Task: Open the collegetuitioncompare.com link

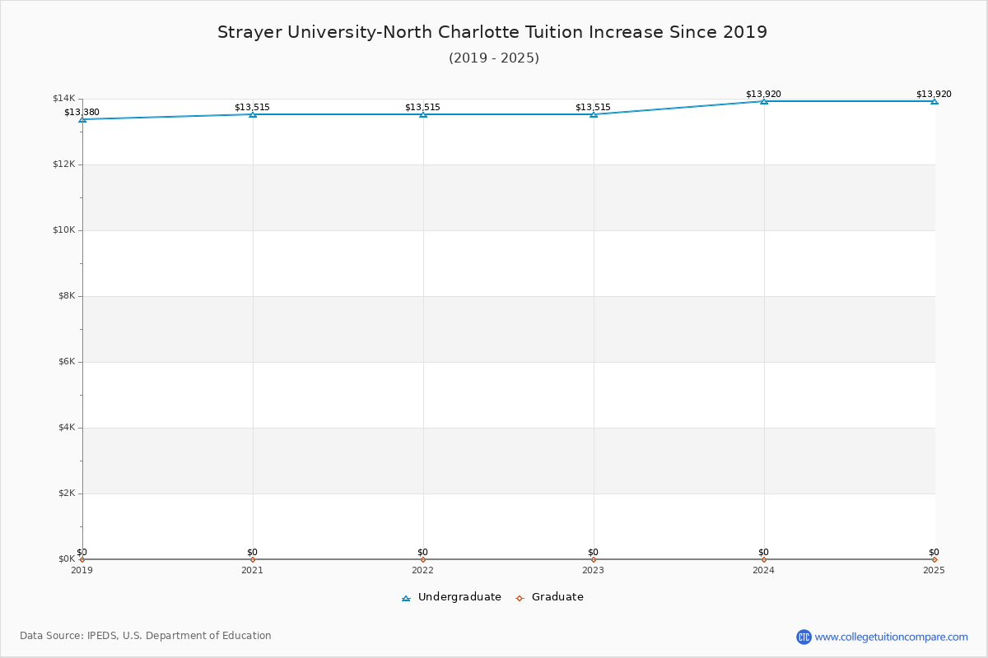Action: click(892, 637)
